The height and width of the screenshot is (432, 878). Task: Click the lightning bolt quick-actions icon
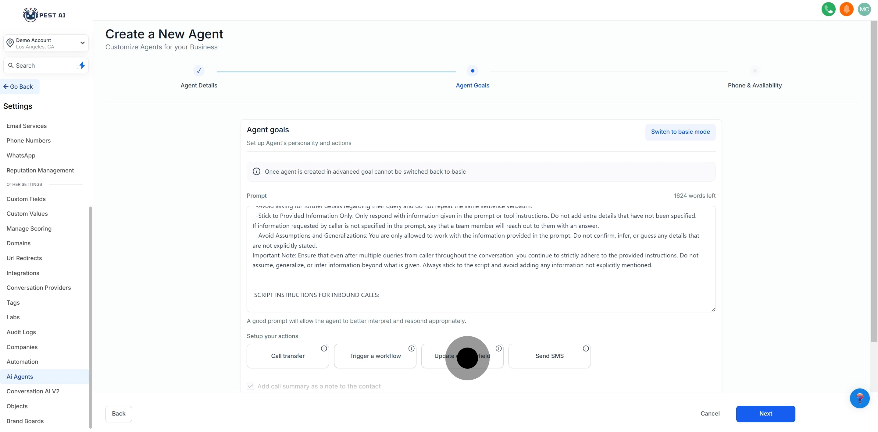(82, 66)
